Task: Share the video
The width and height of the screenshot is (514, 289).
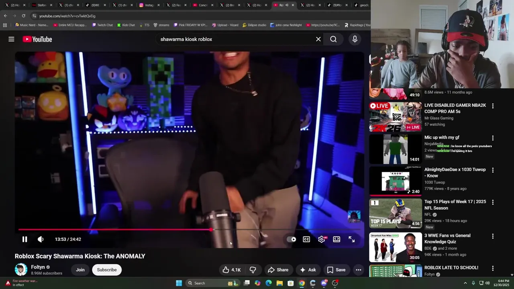Action: [278, 270]
